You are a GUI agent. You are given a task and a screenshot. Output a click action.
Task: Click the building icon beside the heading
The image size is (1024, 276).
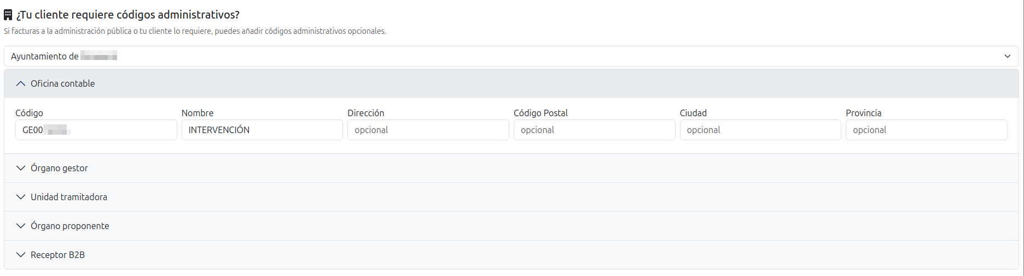point(8,15)
